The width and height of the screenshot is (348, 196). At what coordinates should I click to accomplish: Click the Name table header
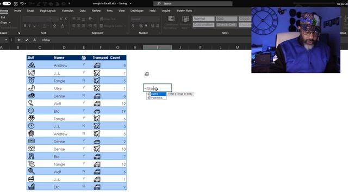(x=59, y=58)
